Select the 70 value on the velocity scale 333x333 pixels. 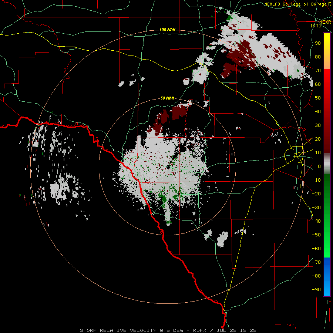click(x=318, y=71)
